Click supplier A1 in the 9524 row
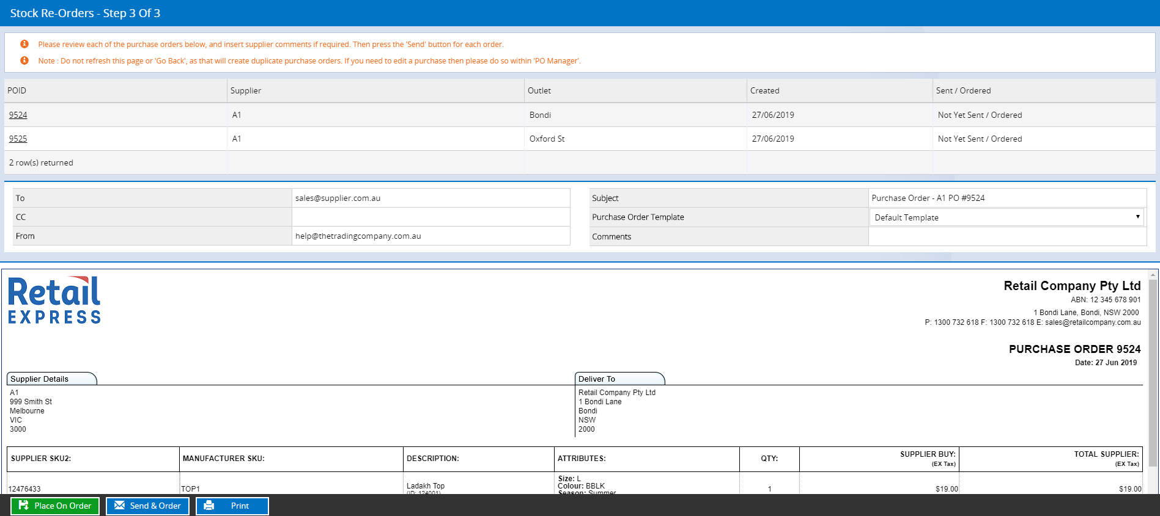 click(x=237, y=115)
